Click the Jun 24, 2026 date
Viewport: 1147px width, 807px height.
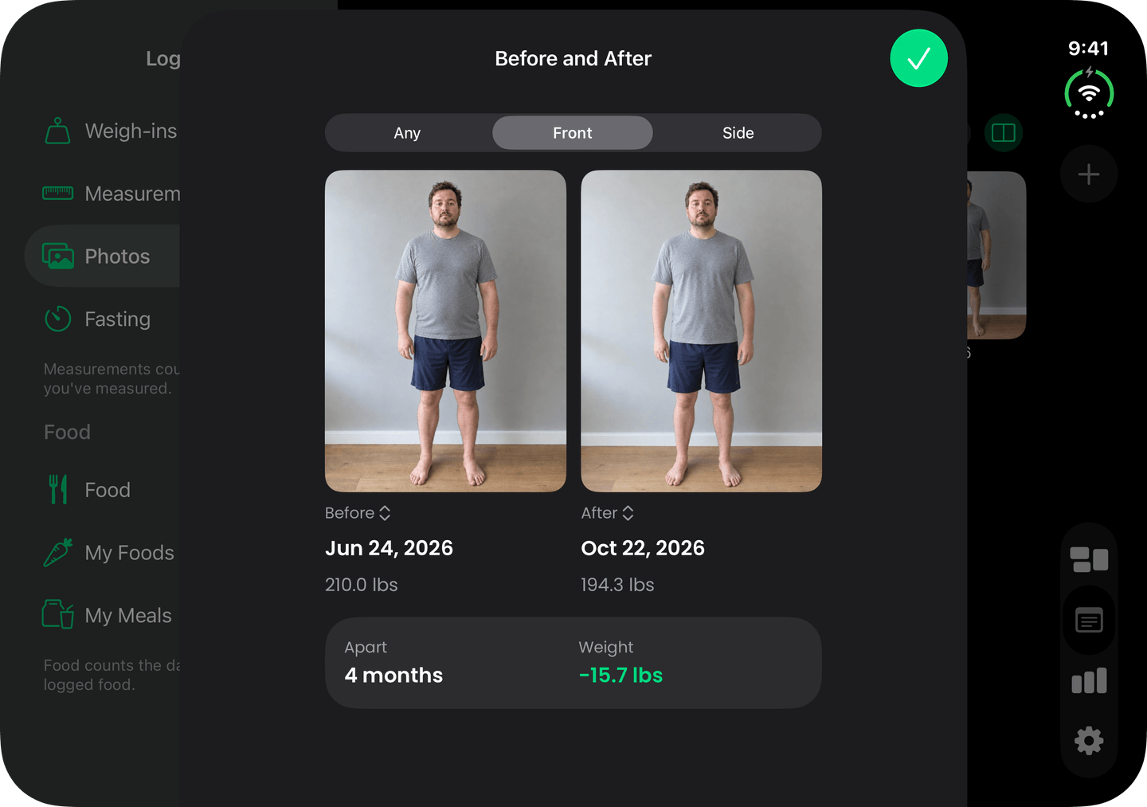coord(389,548)
